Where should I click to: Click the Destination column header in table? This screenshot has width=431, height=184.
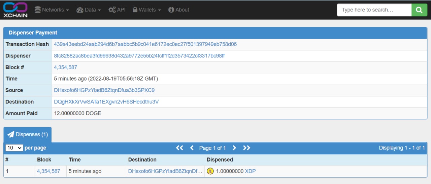click(x=142, y=159)
